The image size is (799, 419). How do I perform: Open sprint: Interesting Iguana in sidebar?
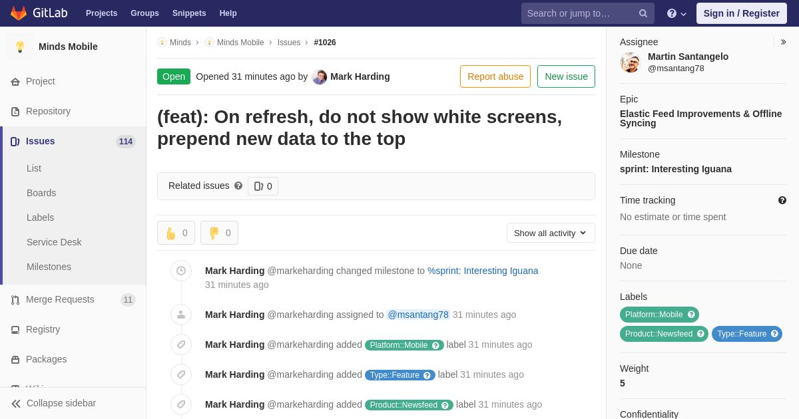tap(676, 169)
